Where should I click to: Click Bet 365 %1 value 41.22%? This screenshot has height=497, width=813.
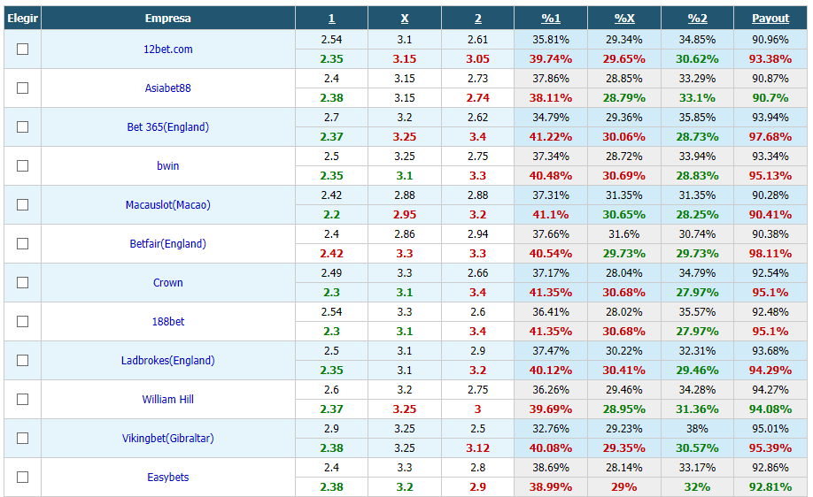coord(551,137)
